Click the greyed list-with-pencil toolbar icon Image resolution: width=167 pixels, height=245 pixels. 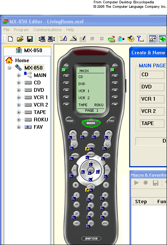pyautogui.click(x=83, y=39)
